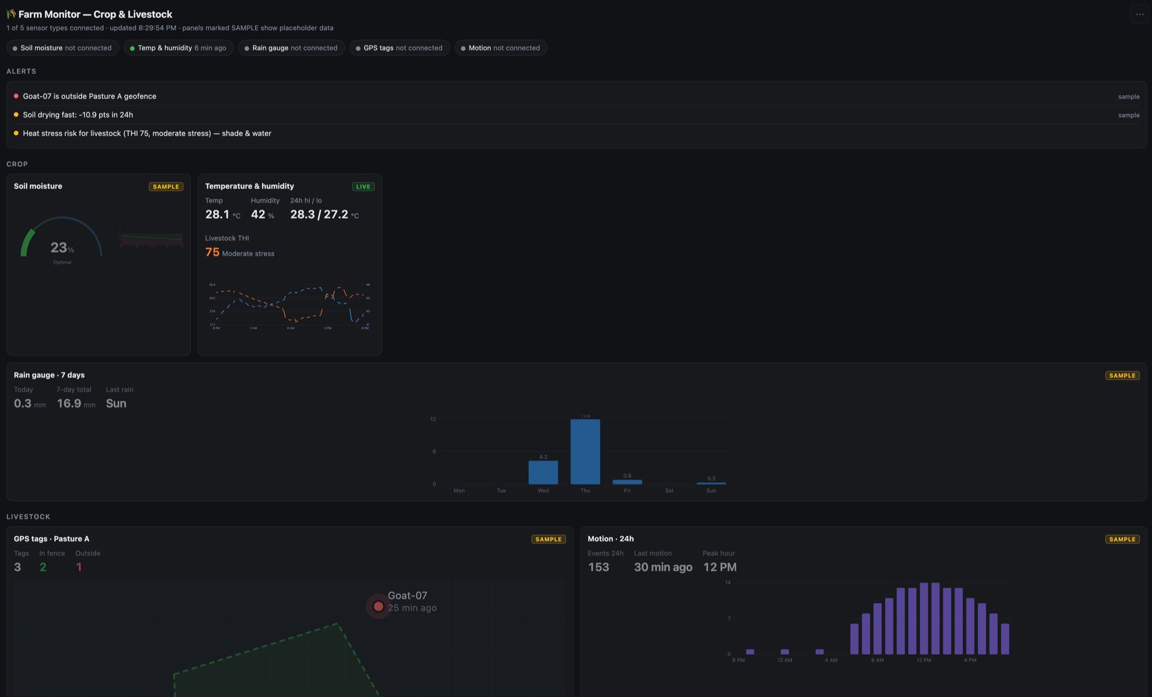Select the Rain gauge not connected chip
The height and width of the screenshot is (697, 1152).
[x=291, y=48]
